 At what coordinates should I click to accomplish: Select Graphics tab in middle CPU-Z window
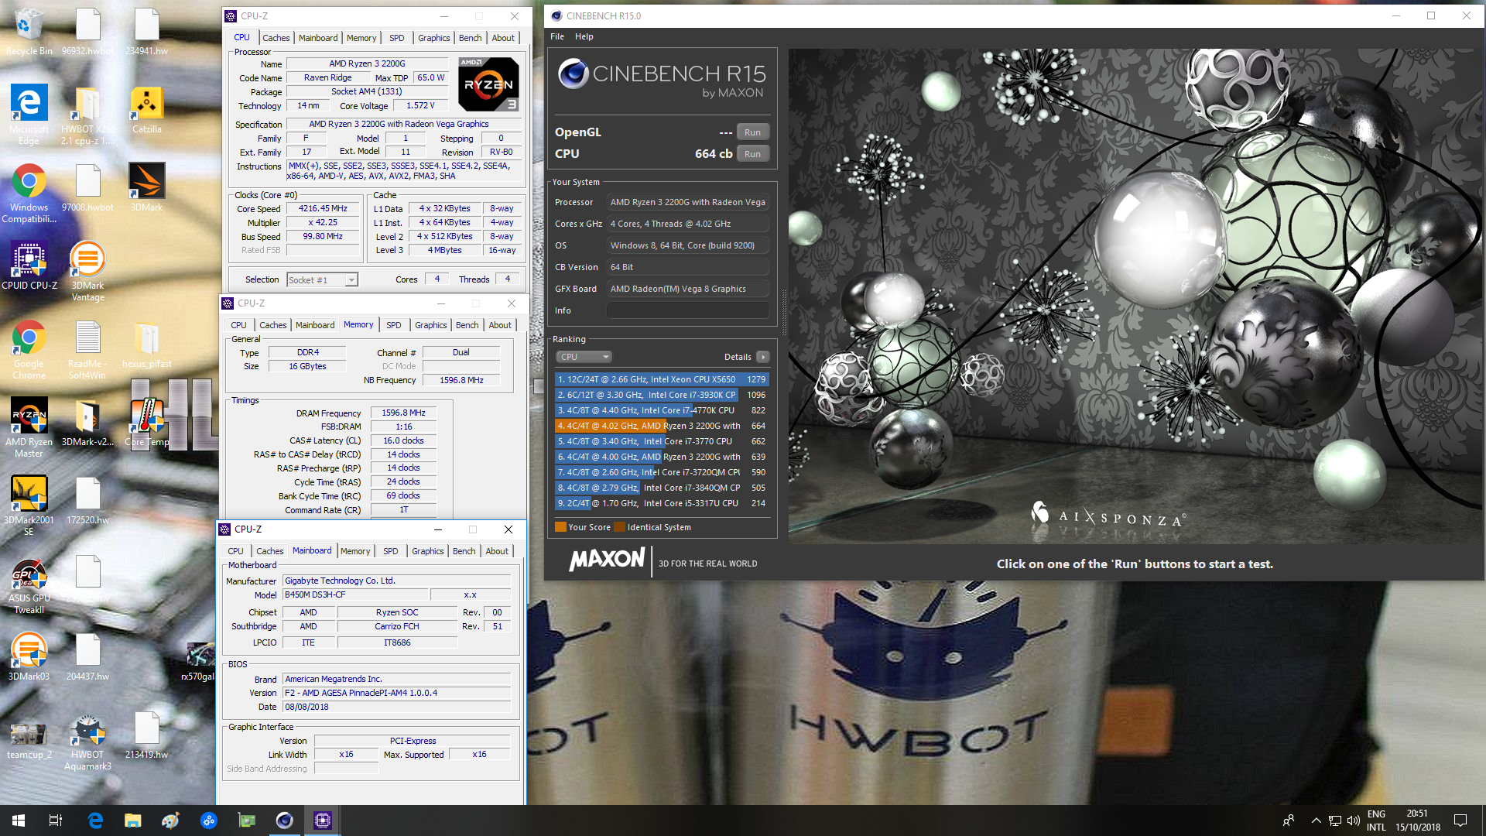[x=431, y=325]
